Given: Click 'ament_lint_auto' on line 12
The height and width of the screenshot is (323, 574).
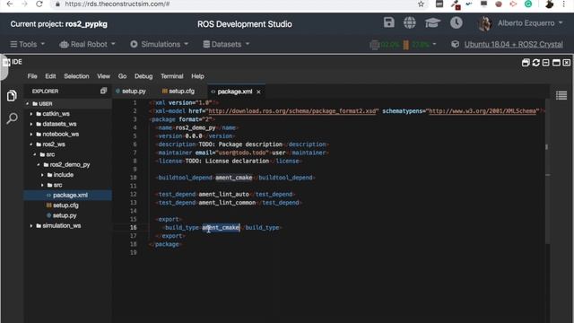Looking at the screenshot, I should 223,194.
